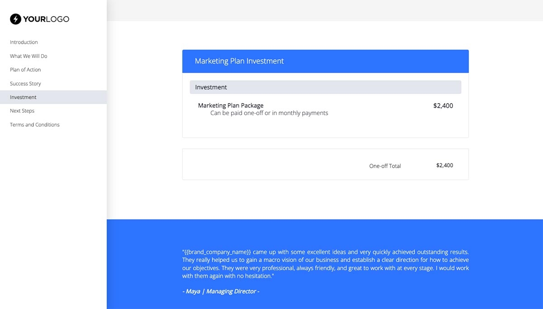Navigate to What We Will Do
The height and width of the screenshot is (309, 543).
click(x=28, y=56)
